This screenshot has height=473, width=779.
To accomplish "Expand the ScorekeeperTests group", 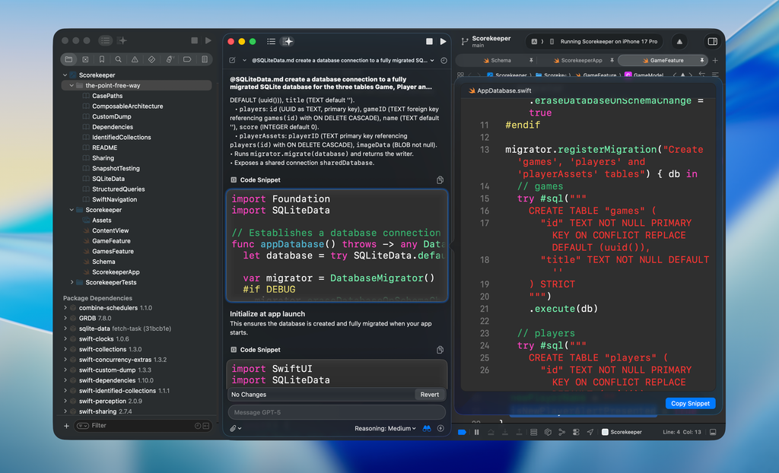I will click(72, 282).
